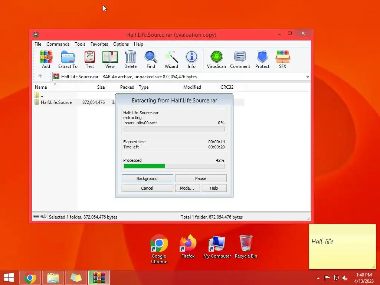Click the Mode... button
Screen dimensions: 380x285
click(187, 188)
